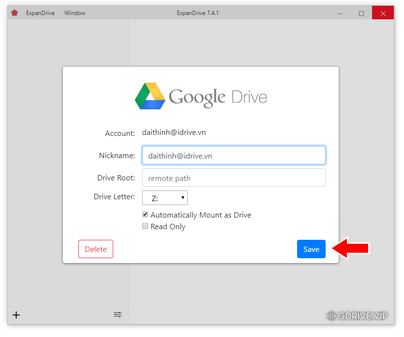Click the plus icon to add drive

pyautogui.click(x=16, y=315)
